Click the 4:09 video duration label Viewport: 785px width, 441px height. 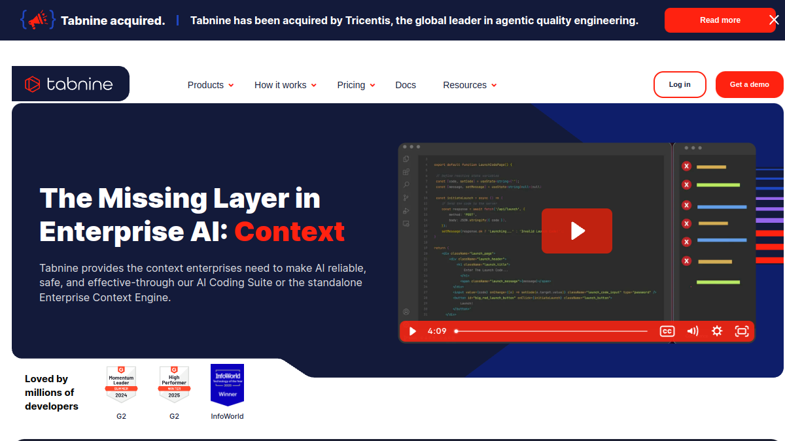[x=437, y=331]
